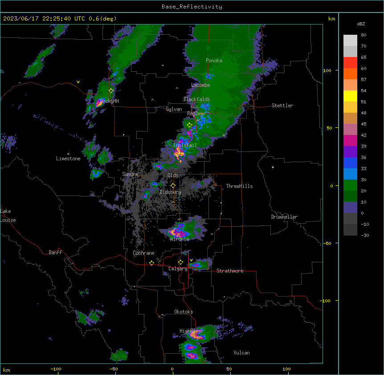Click the RedDeer city label
The image size is (384, 375).
point(196,114)
